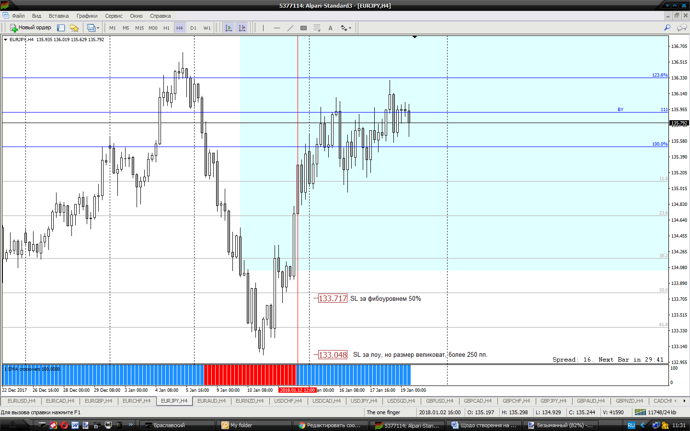
Task: Select the text label tool (A)
Action: click(330, 28)
